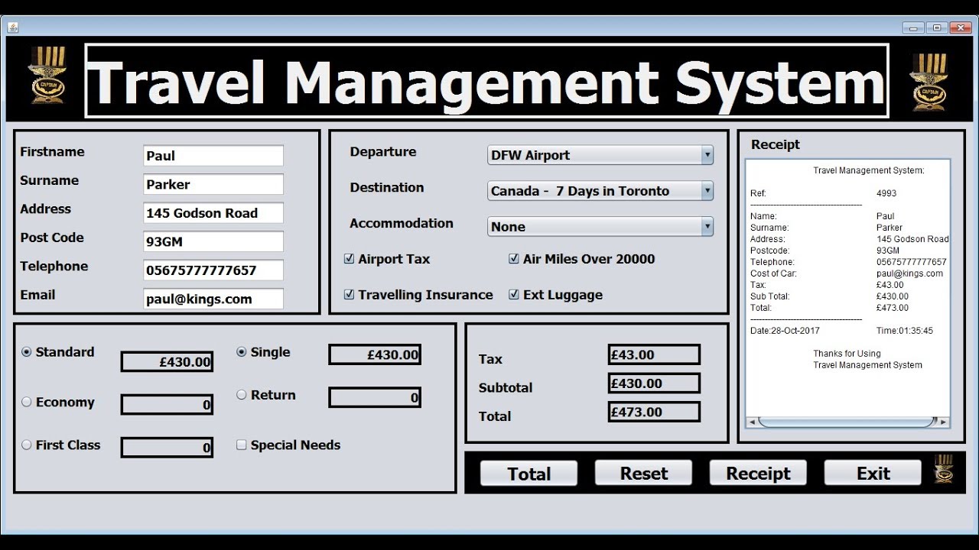This screenshot has width=979, height=550.
Task: Click the Firstname field containing Paul
Action: point(213,156)
